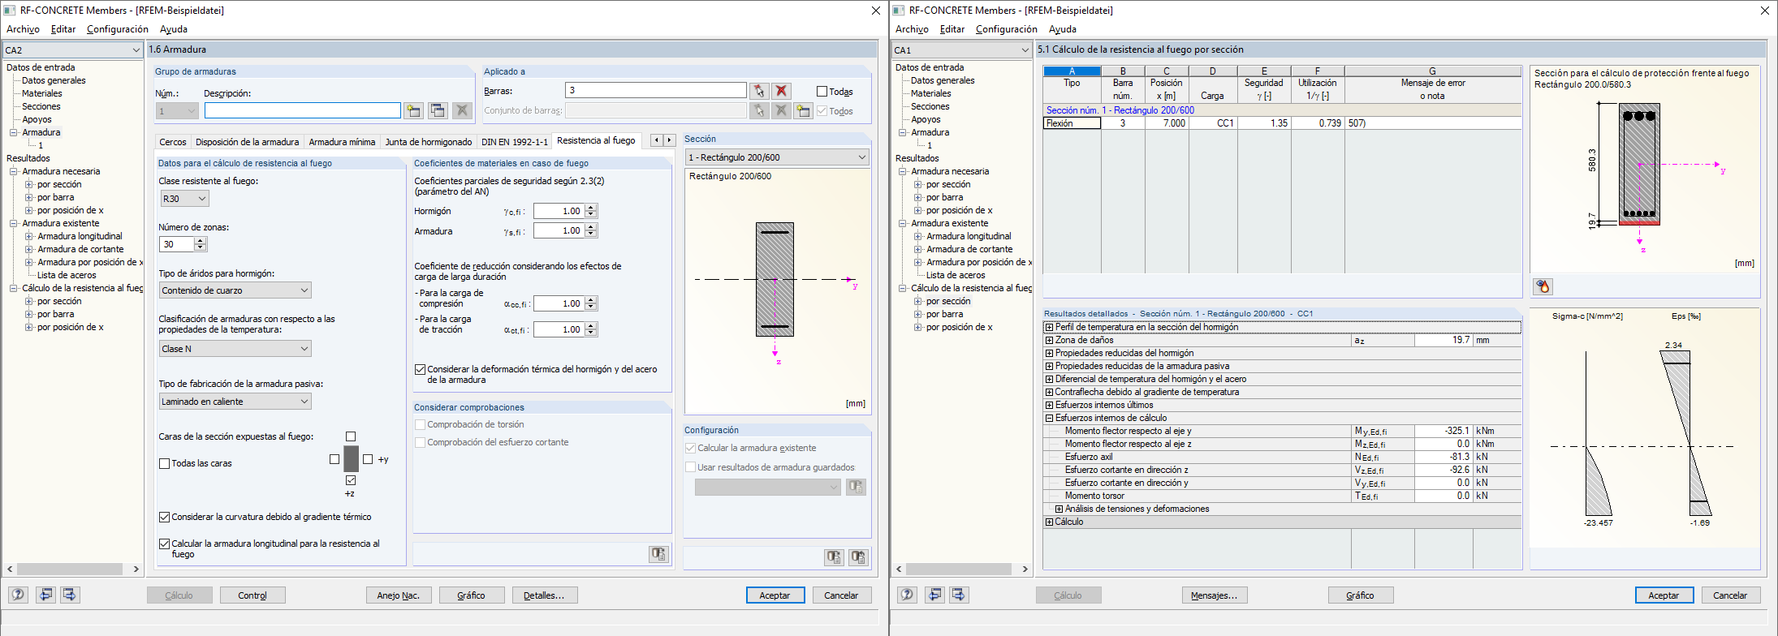Viewport: 1778px width, 636px height.
Task: Increase Número de zonas with the up spinner
Action: 201,240
